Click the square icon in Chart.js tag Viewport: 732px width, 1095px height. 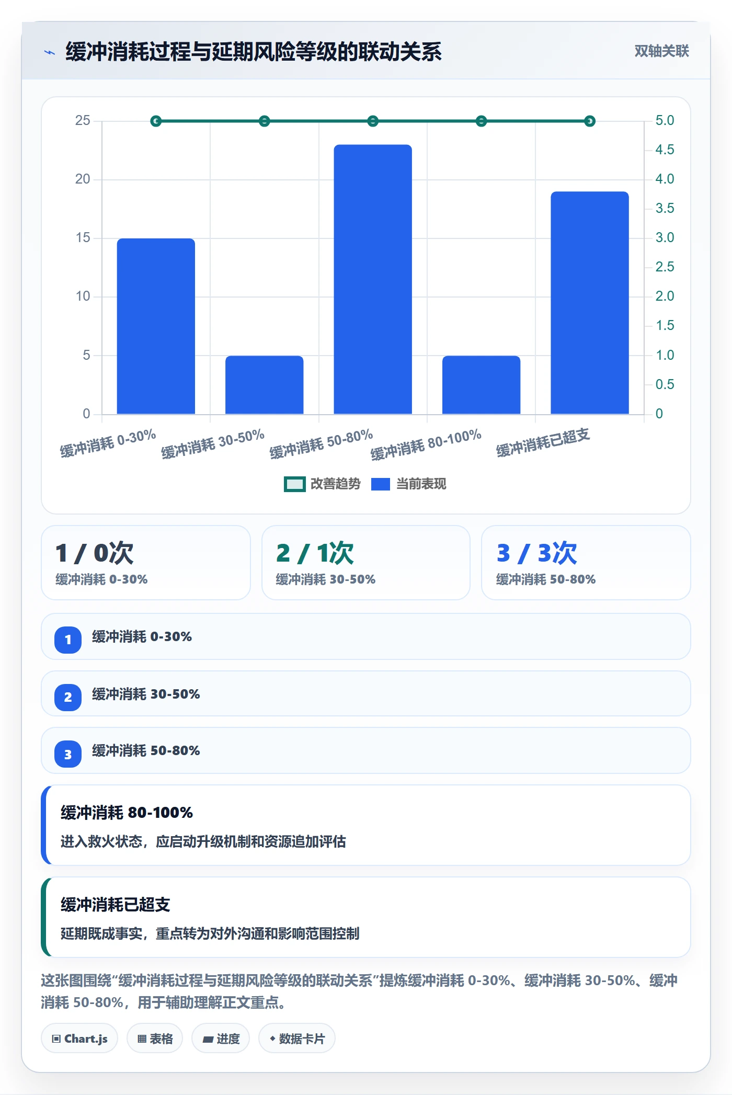click(x=56, y=1039)
